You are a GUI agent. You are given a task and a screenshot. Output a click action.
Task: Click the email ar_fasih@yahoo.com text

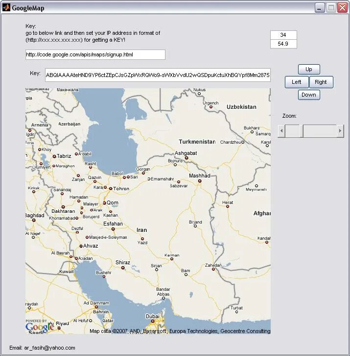click(x=49, y=348)
